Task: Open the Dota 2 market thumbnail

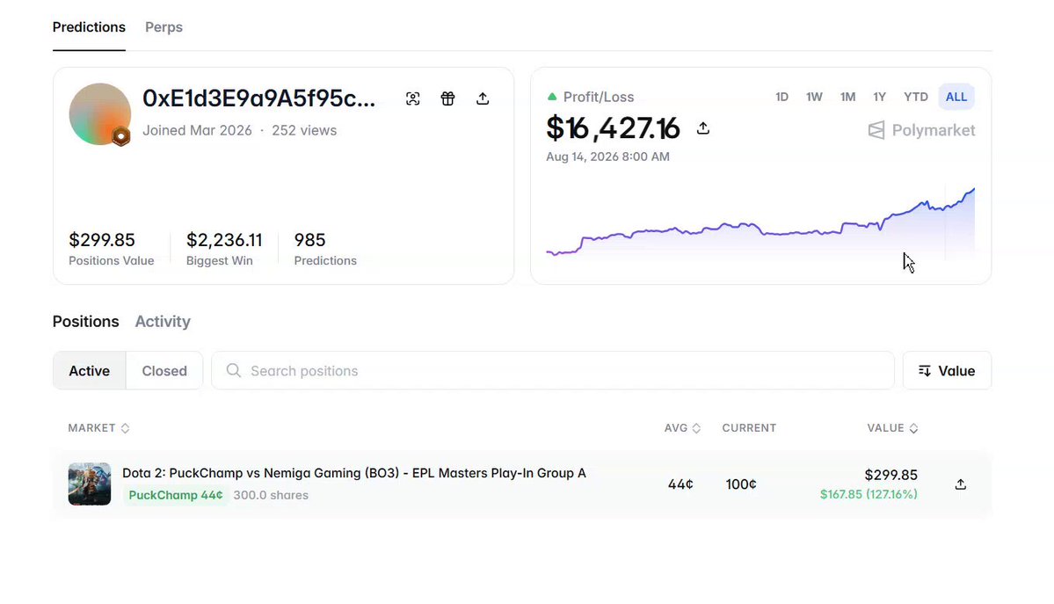Action: click(x=90, y=484)
